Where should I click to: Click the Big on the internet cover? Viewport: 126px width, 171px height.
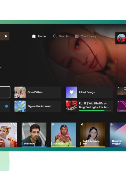pos(20,106)
